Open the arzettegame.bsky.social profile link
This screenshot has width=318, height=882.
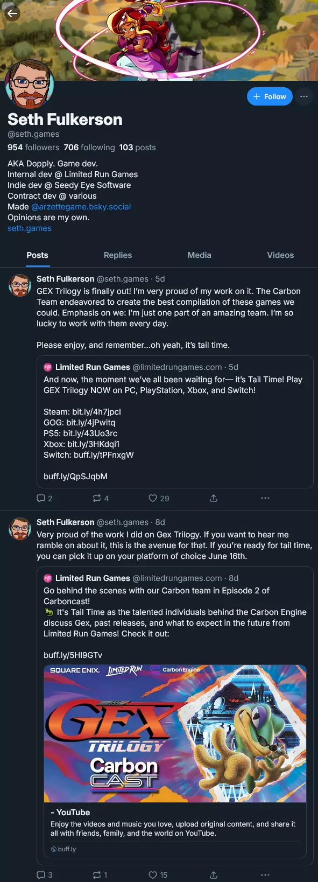81,207
